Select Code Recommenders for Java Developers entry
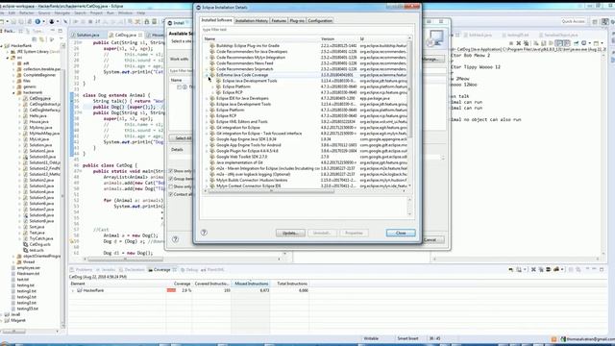The width and height of the screenshot is (615, 346). click(252, 51)
